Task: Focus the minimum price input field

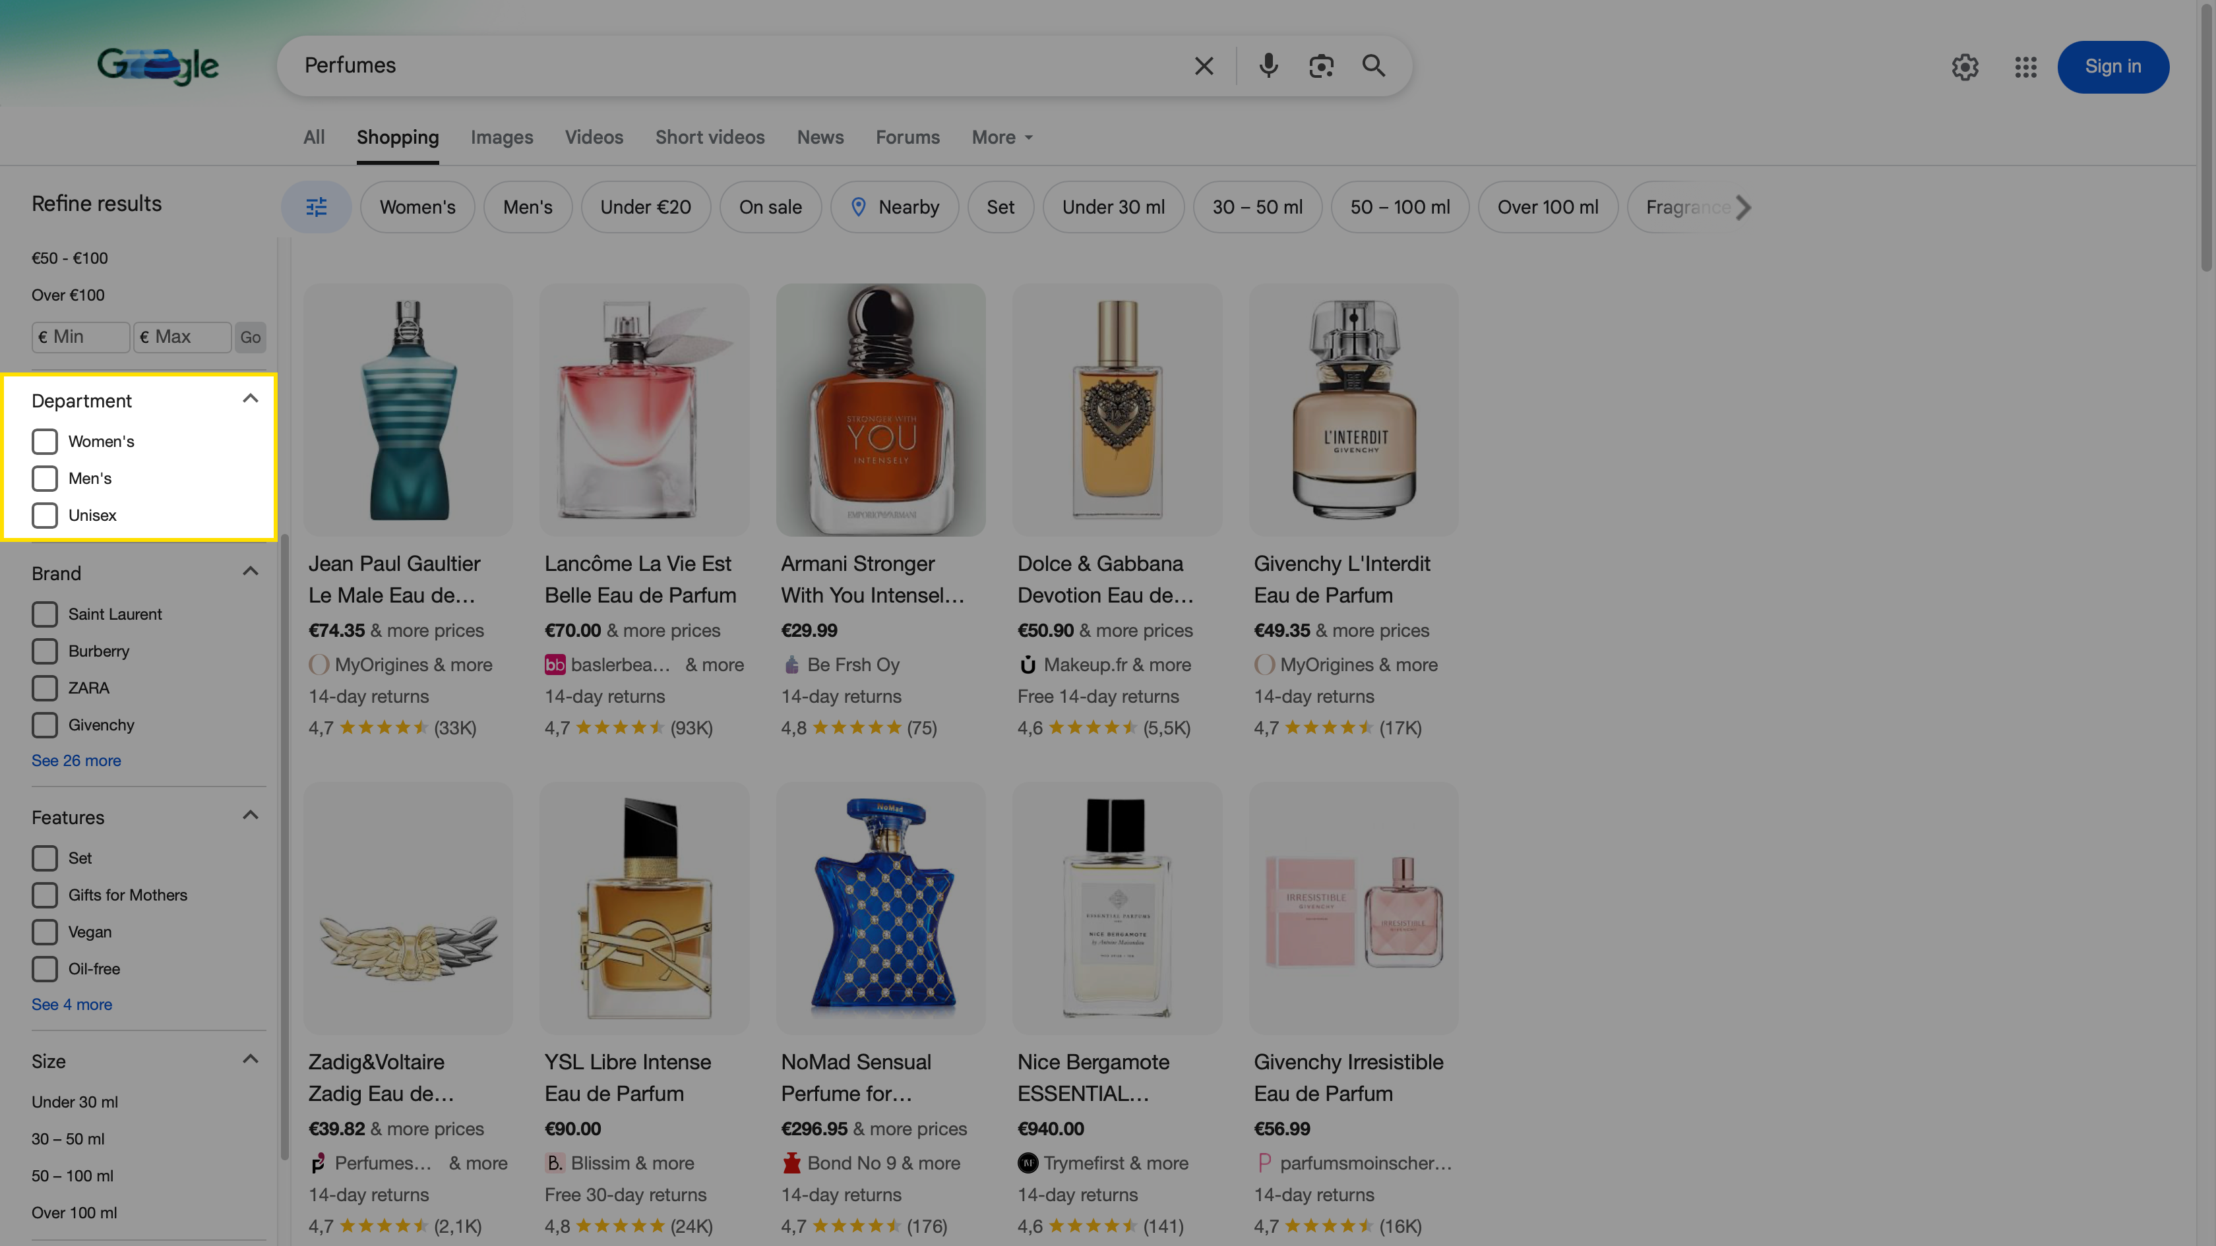Action: click(x=82, y=337)
